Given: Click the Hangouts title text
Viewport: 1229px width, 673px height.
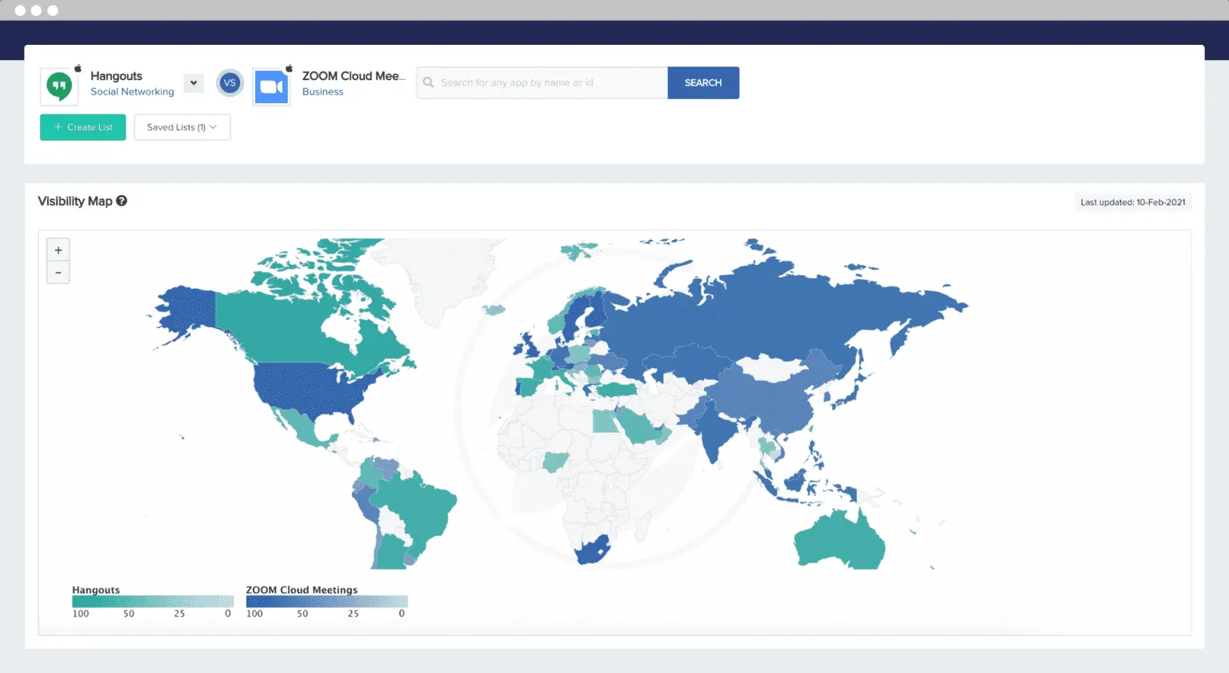Looking at the screenshot, I should click(x=116, y=76).
